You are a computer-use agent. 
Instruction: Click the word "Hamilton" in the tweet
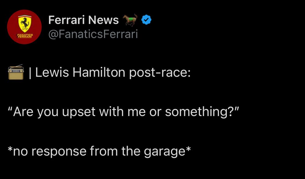99,72
